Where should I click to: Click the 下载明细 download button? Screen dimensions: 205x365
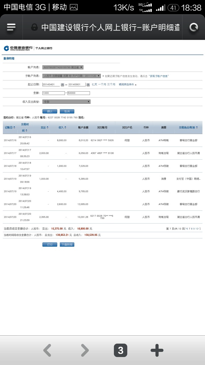(x=67, y=245)
